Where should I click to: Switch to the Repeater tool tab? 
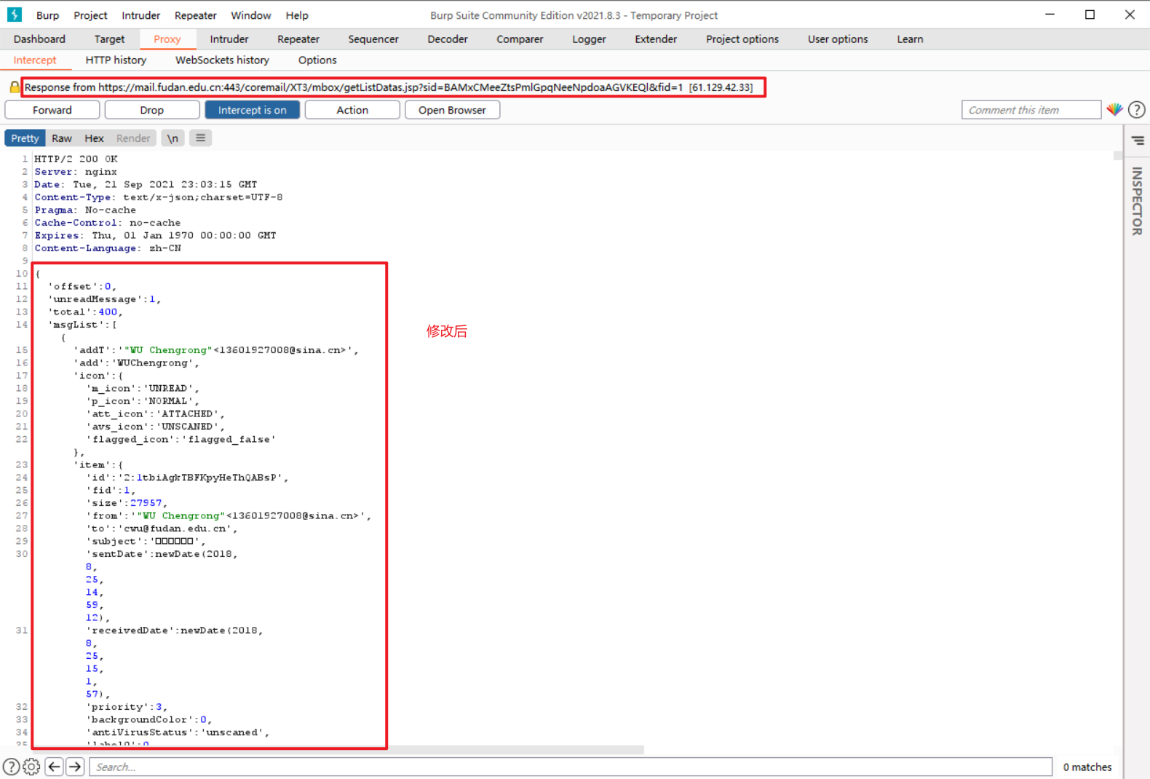pos(298,39)
